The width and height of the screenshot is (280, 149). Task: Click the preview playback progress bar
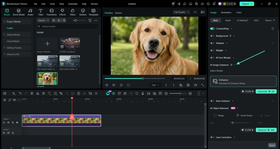click(x=135, y=78)
